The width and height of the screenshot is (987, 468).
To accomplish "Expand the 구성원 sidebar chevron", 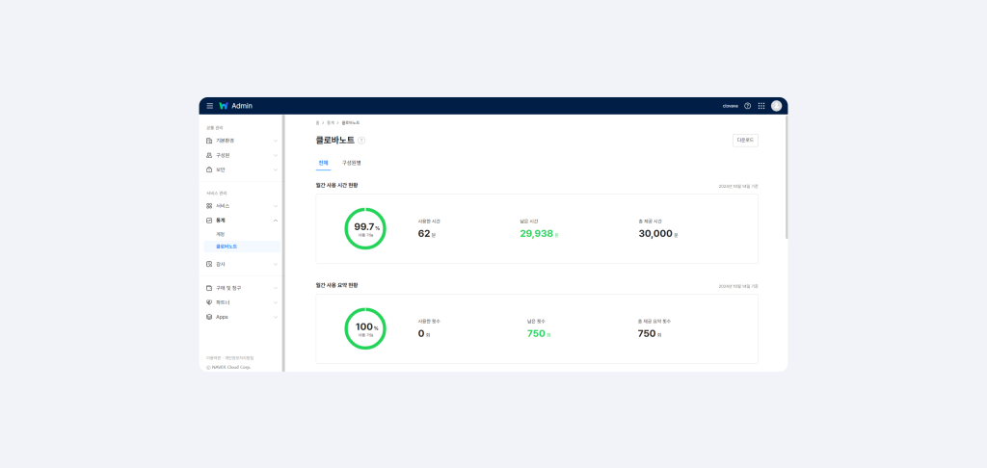I will click(275, 155).
